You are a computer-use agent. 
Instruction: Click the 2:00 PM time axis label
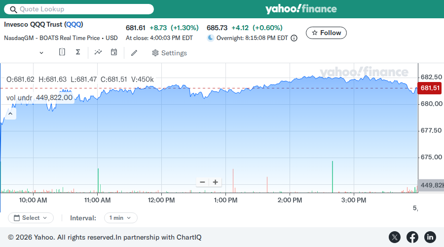coord(290,200)
